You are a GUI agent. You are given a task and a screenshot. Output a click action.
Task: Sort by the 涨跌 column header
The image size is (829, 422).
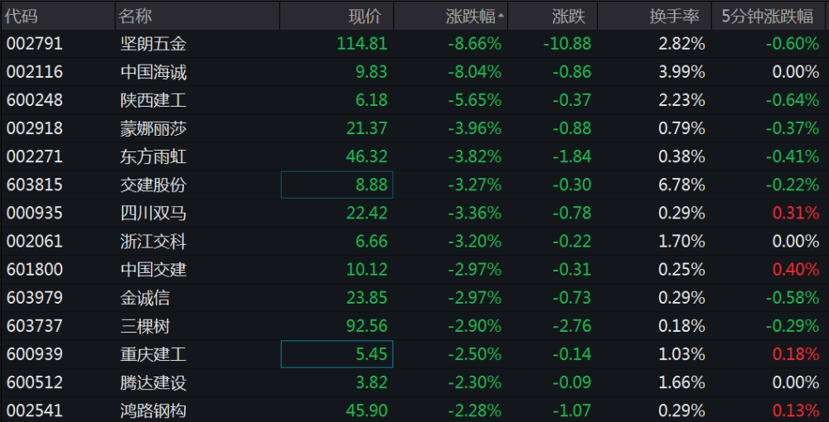pyautogui.click(x=568, y=16)
